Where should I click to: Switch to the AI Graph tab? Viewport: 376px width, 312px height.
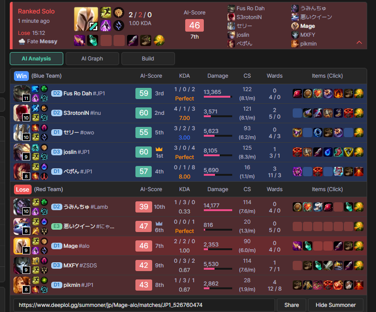92,59
